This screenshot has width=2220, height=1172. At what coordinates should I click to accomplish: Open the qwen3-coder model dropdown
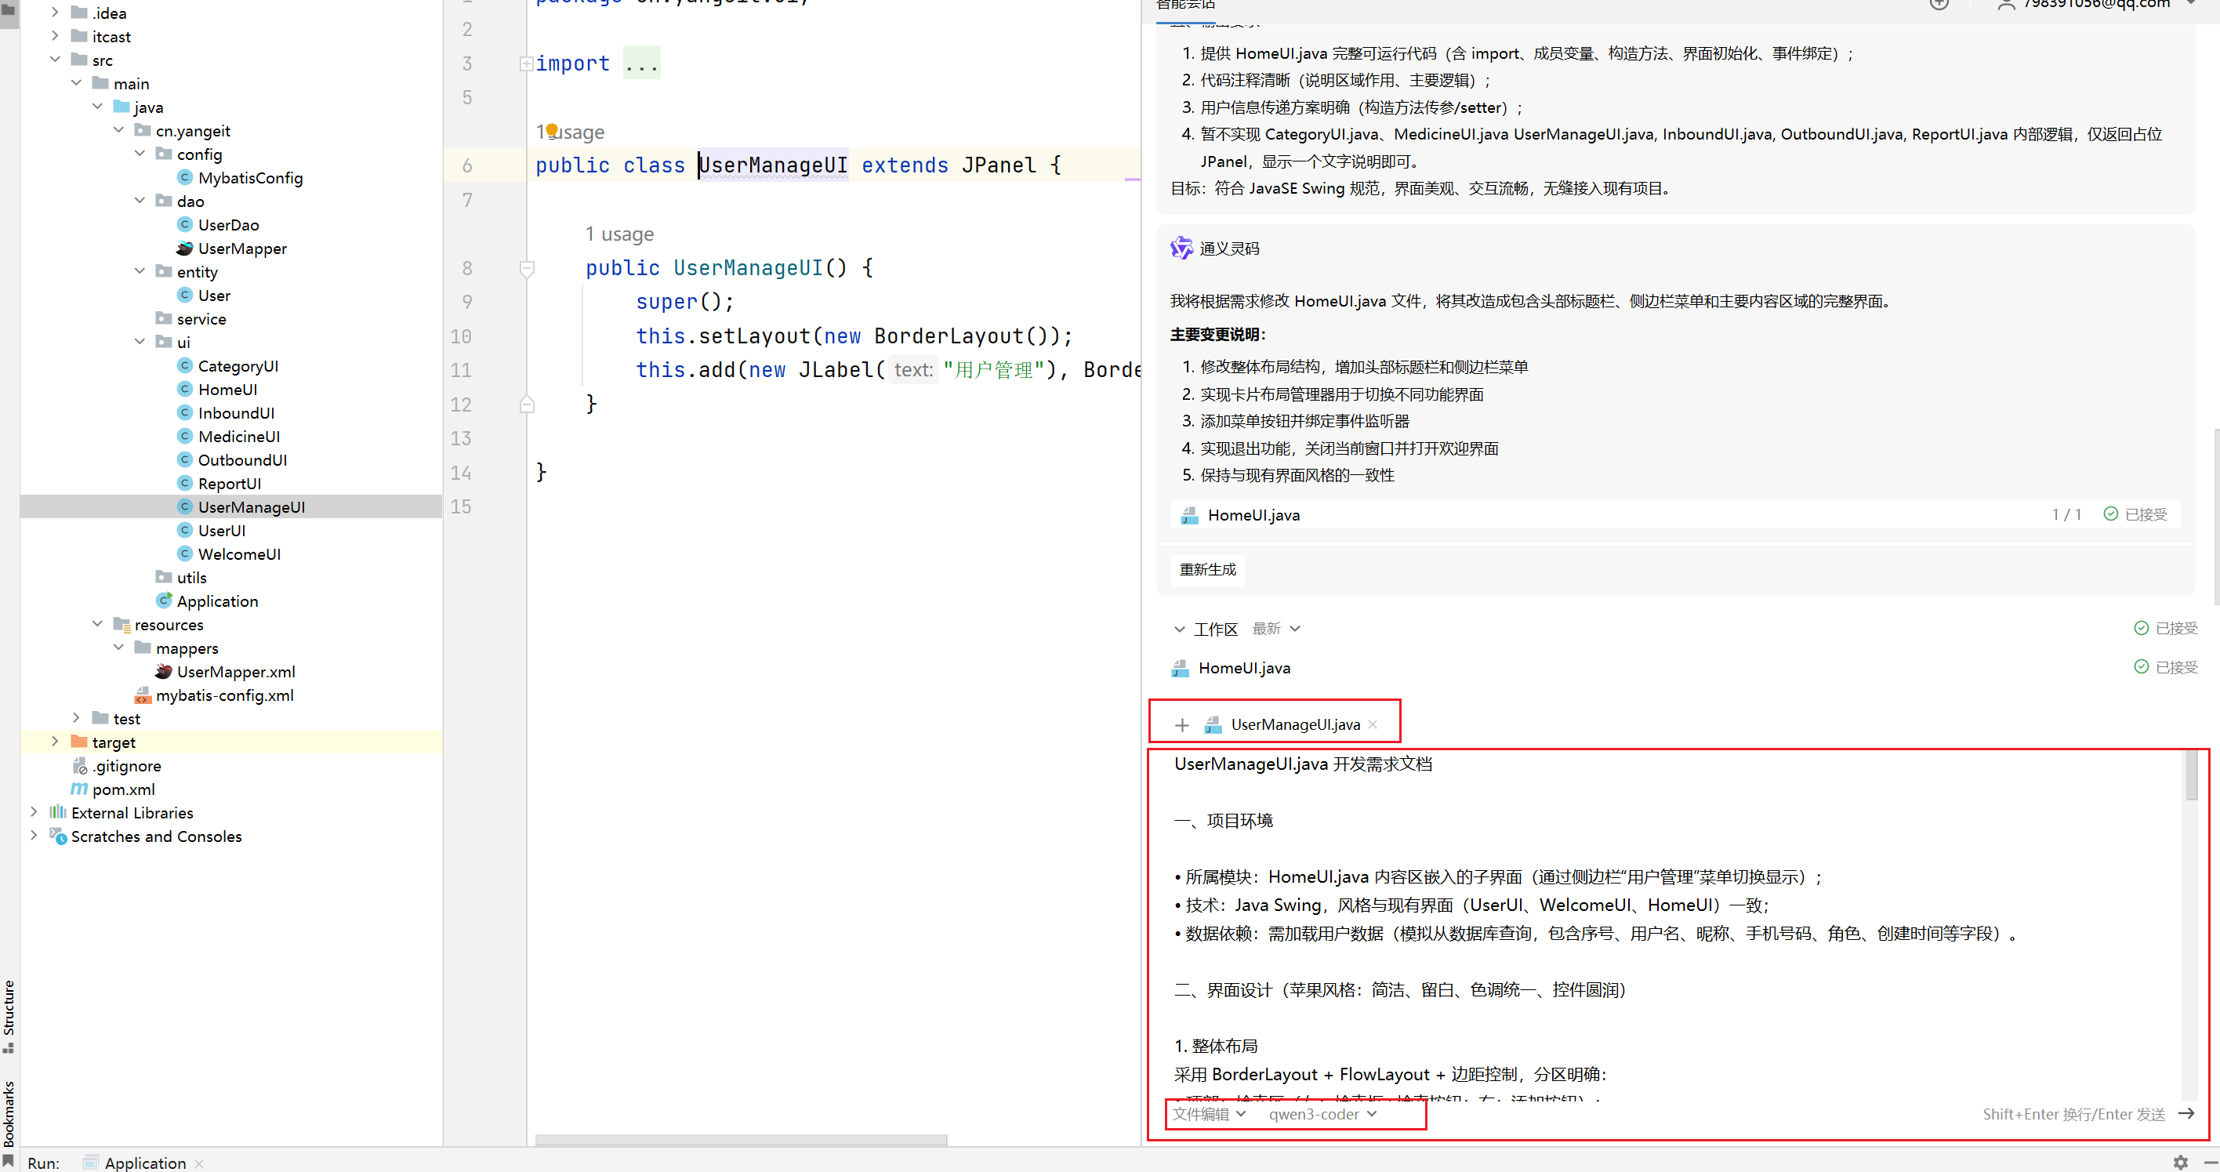[1322, 1113]
